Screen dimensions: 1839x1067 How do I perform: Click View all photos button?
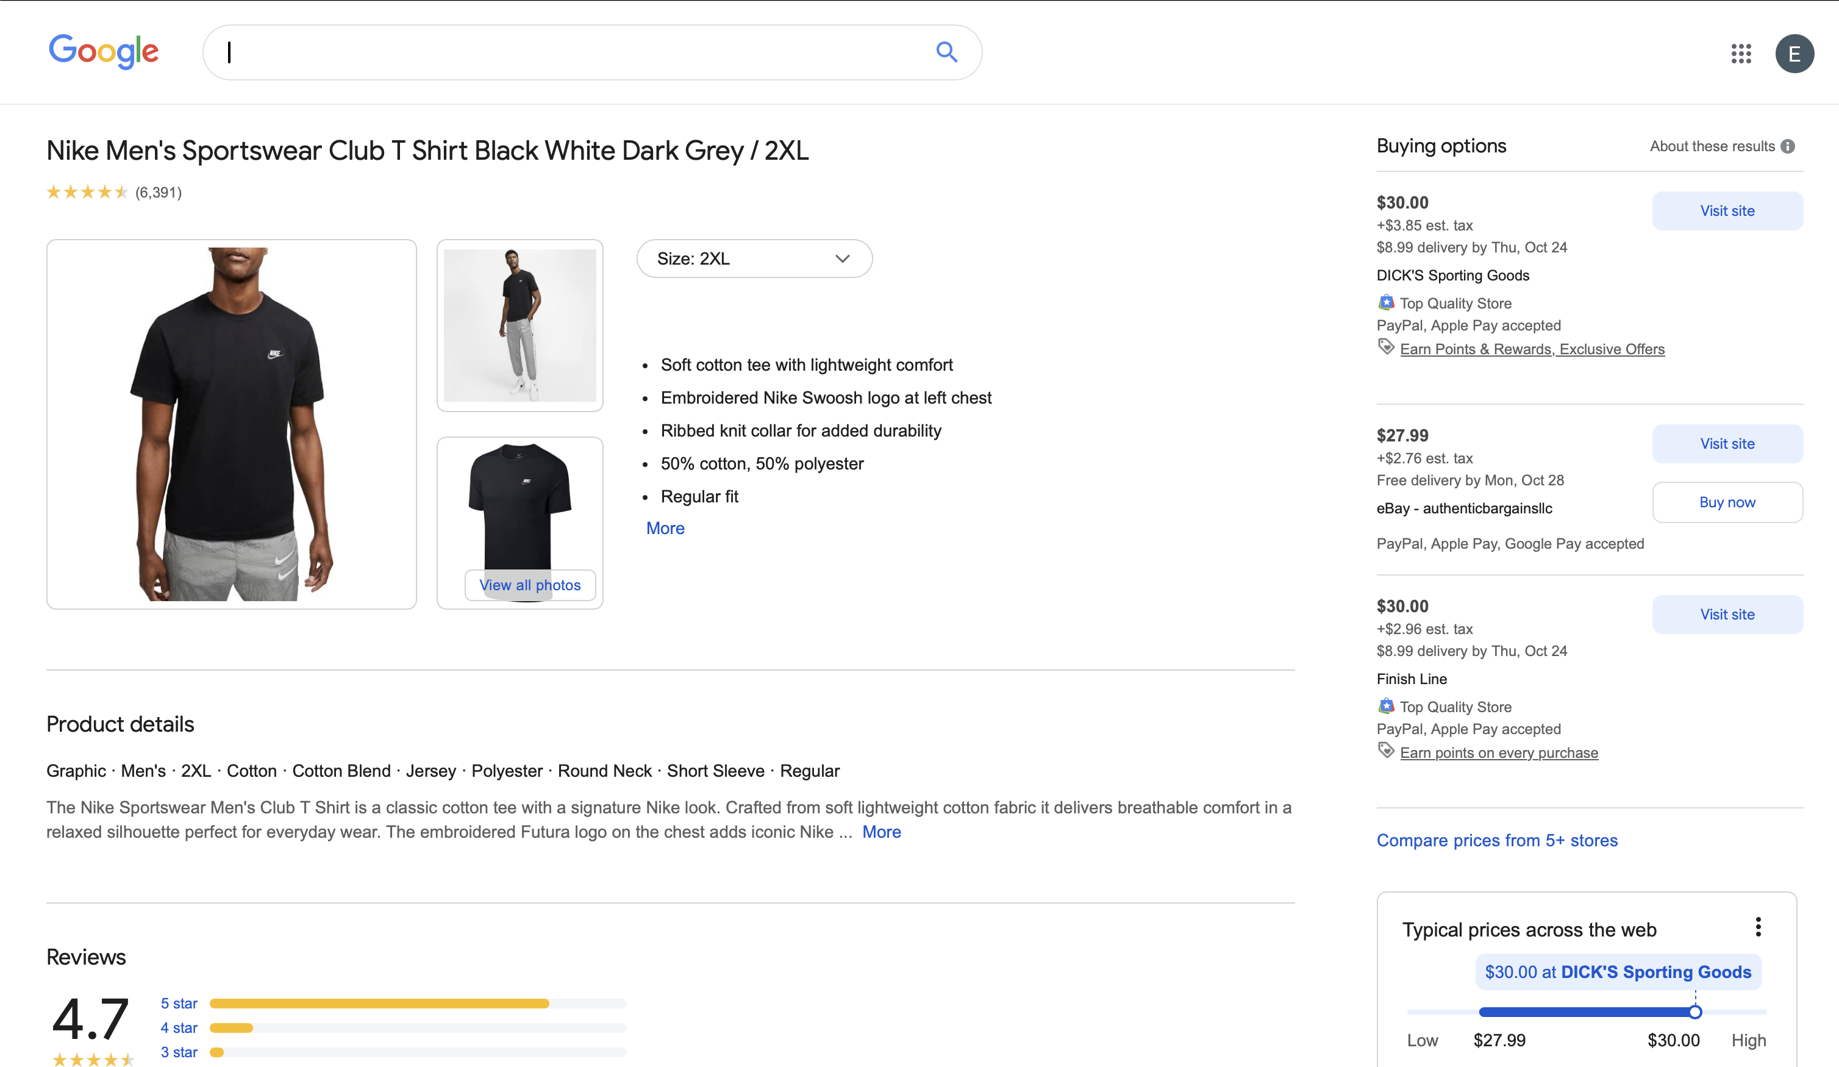(530, 585)
